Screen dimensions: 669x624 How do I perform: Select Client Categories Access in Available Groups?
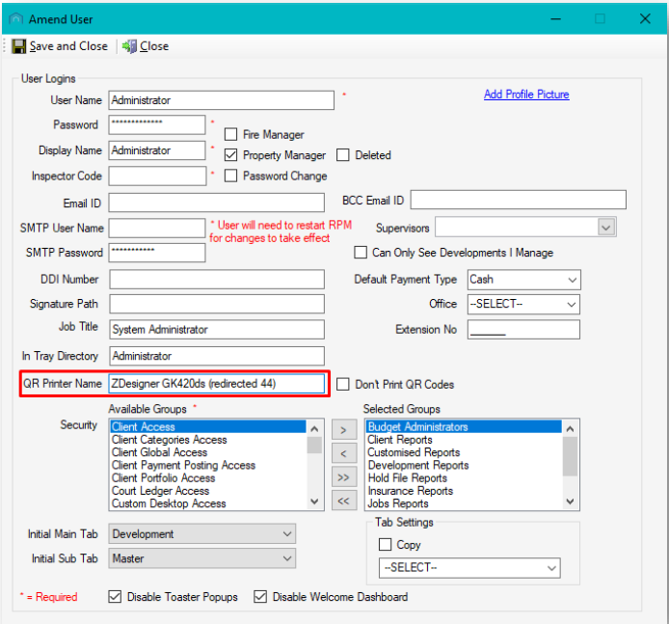[208, 440]
